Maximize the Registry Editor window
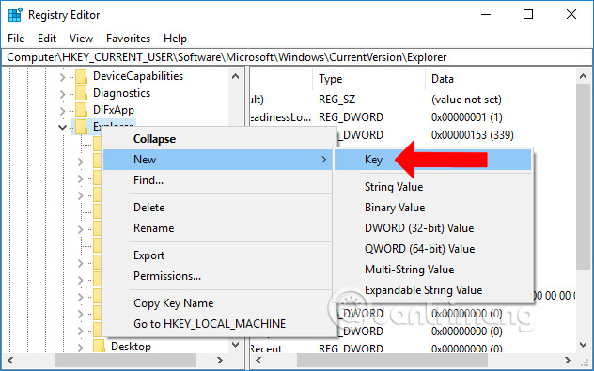Viewport: 594px width, 371px height. (528, 15)
